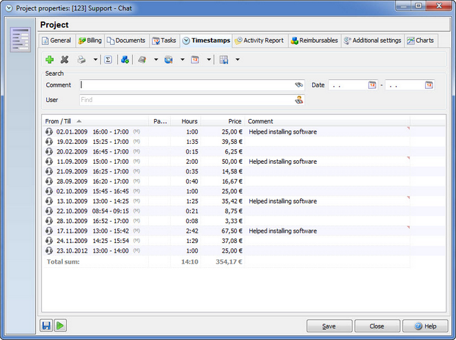
Task: Click the window menu icon in the title bar
Action: (x=9, y=8)
